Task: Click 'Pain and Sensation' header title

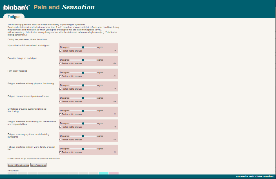Action: point(64,7)
